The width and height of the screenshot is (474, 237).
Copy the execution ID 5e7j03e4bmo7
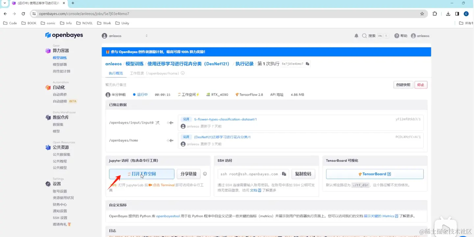[307, 64]
